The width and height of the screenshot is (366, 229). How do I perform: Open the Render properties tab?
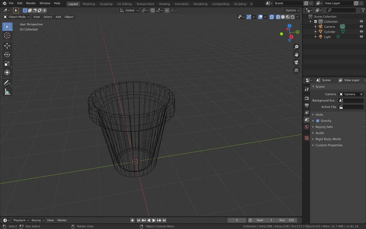(x=307, y=98)
